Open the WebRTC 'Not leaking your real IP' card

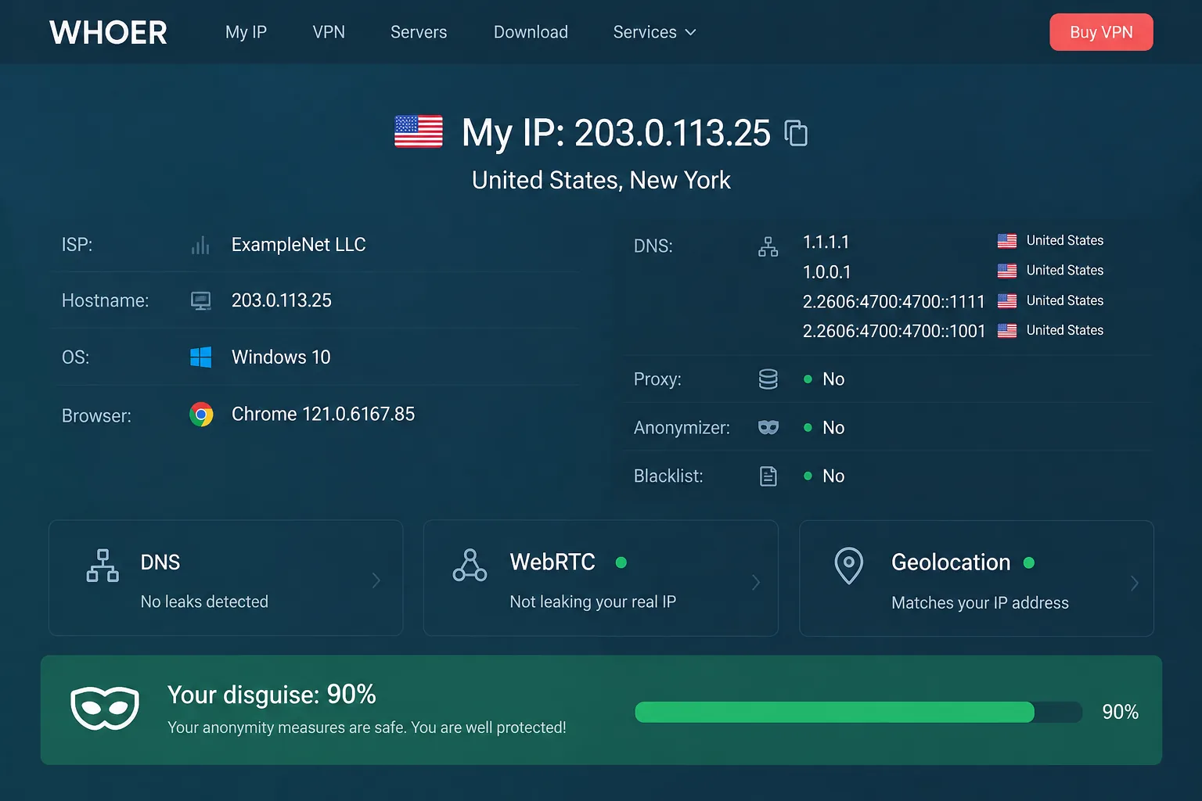(601, 578)
